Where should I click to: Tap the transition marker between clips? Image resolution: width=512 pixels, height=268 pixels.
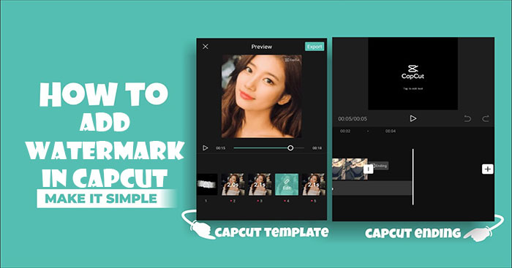pos(369,169)
